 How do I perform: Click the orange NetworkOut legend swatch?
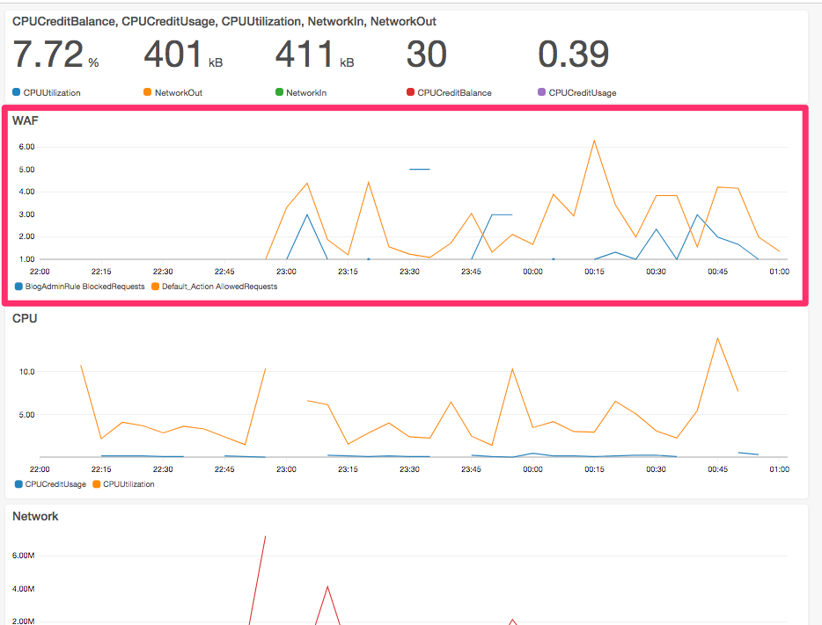coord(147,92)
